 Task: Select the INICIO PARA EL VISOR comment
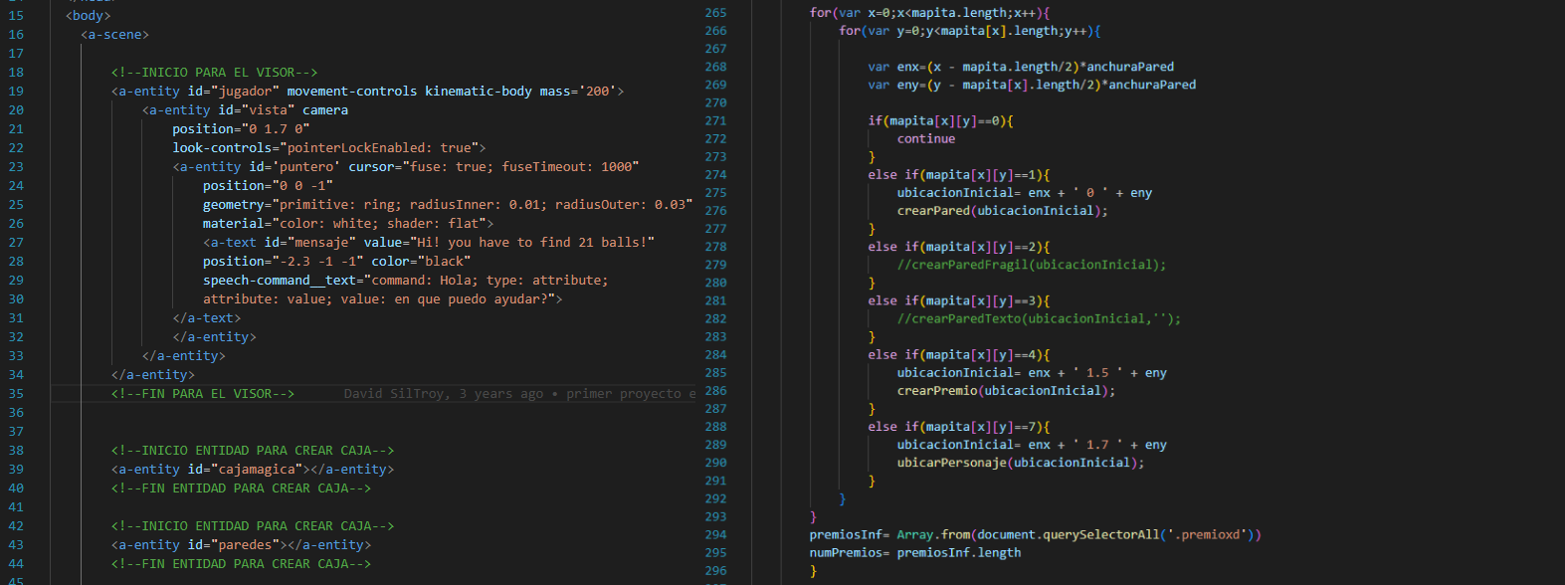215,73
